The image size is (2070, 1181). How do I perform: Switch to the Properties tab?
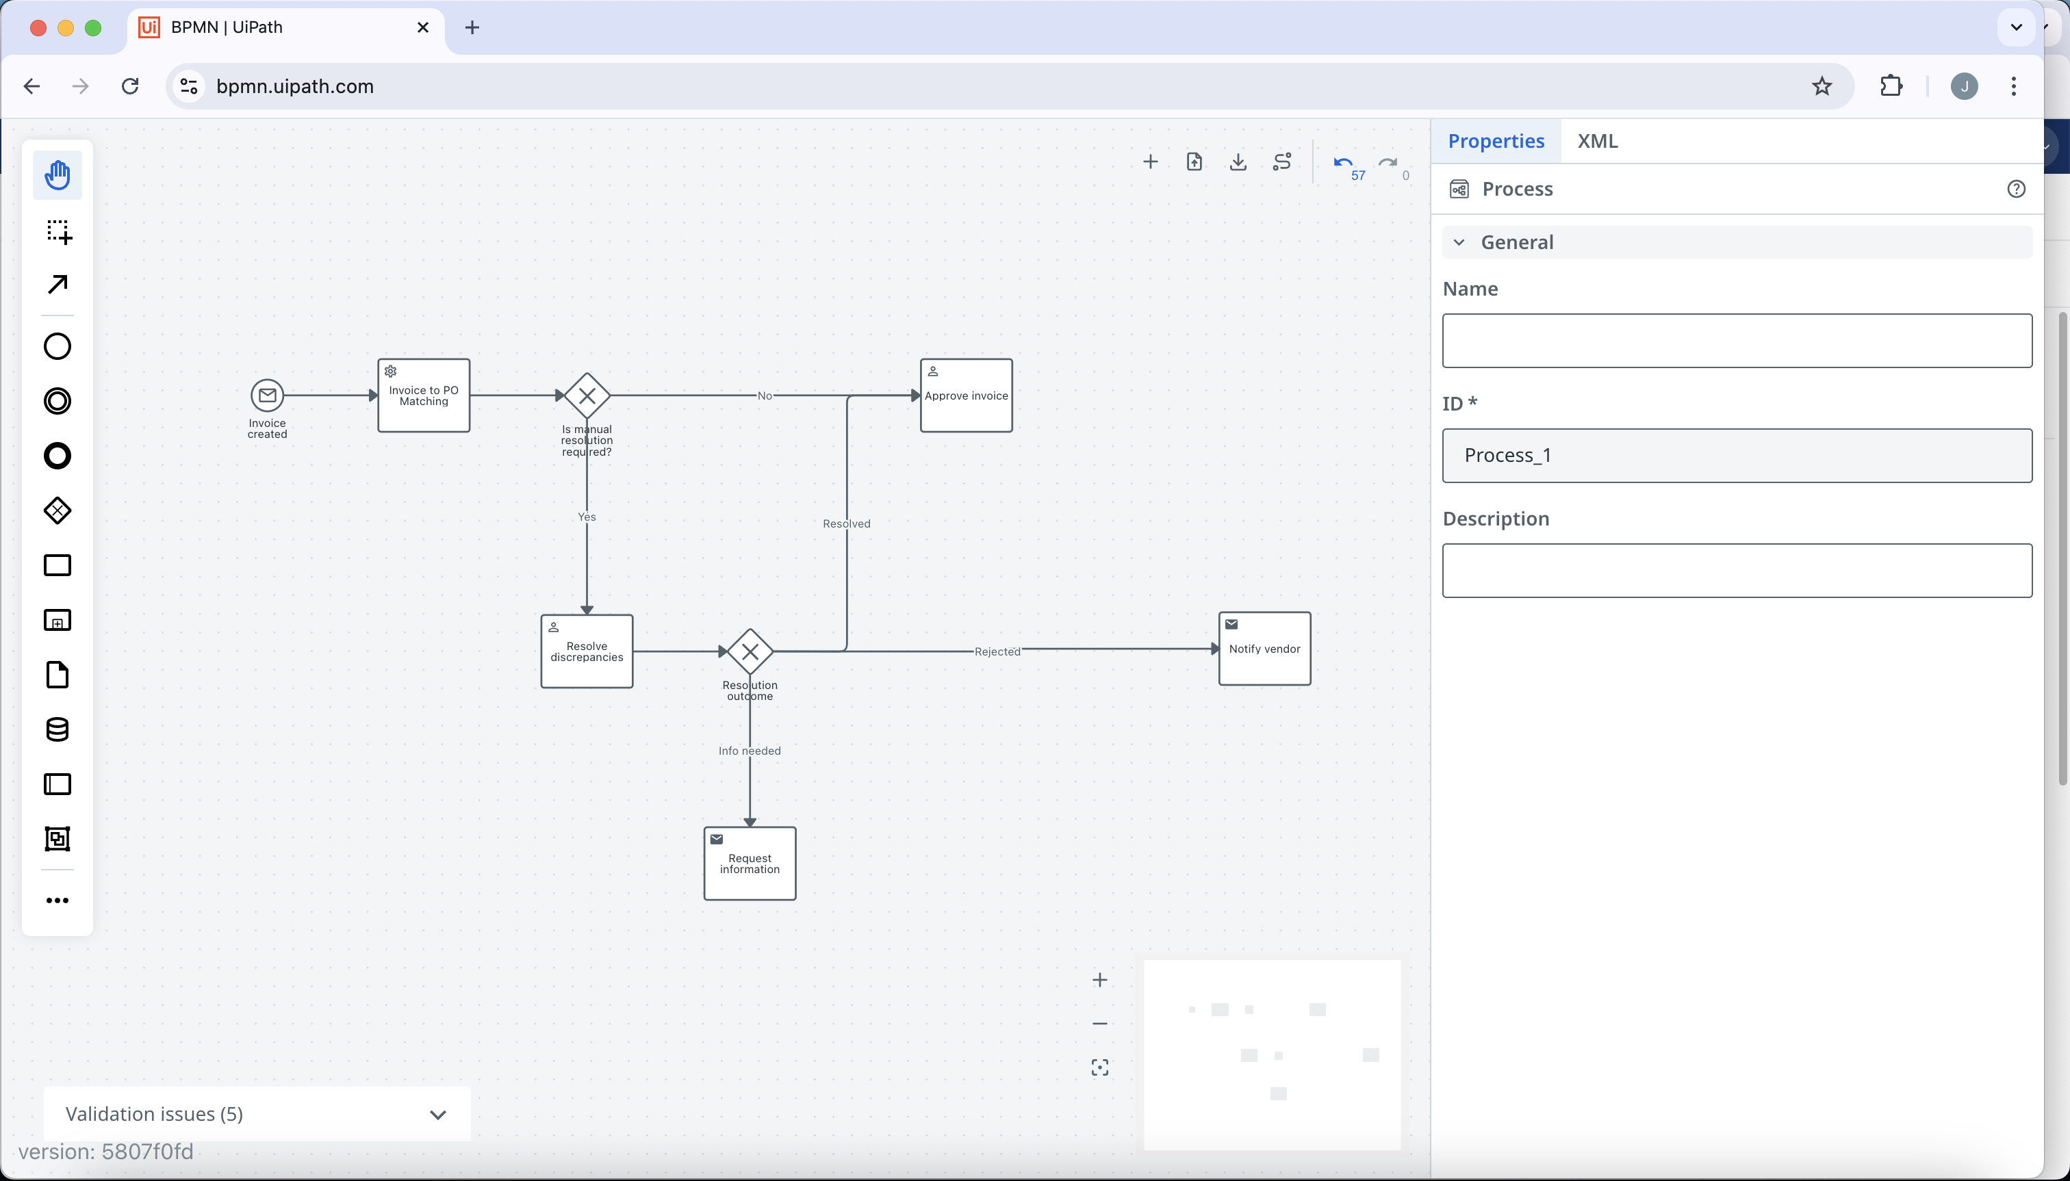(1496, 141)
